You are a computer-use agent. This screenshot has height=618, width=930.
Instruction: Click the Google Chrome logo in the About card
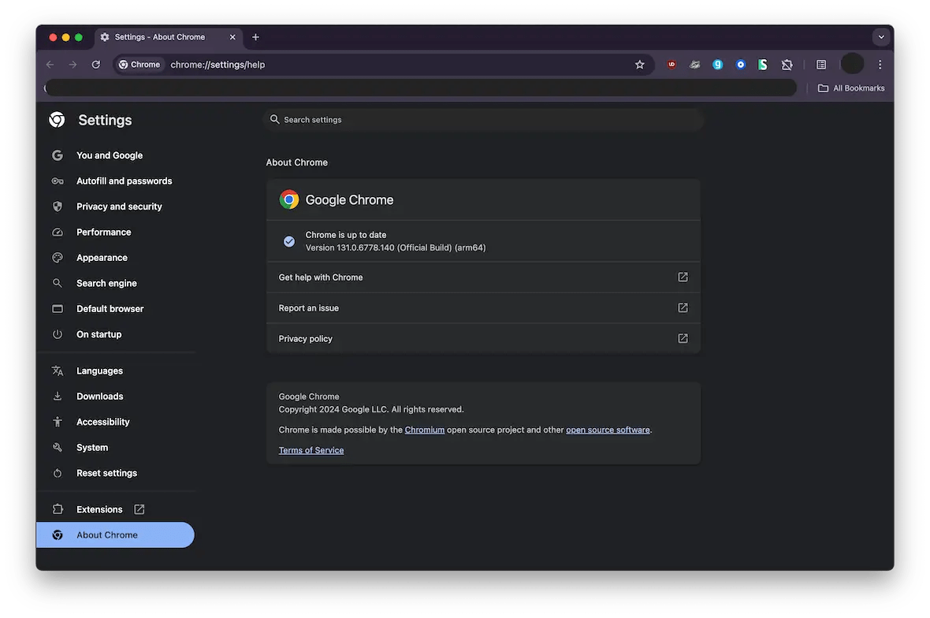289,199
